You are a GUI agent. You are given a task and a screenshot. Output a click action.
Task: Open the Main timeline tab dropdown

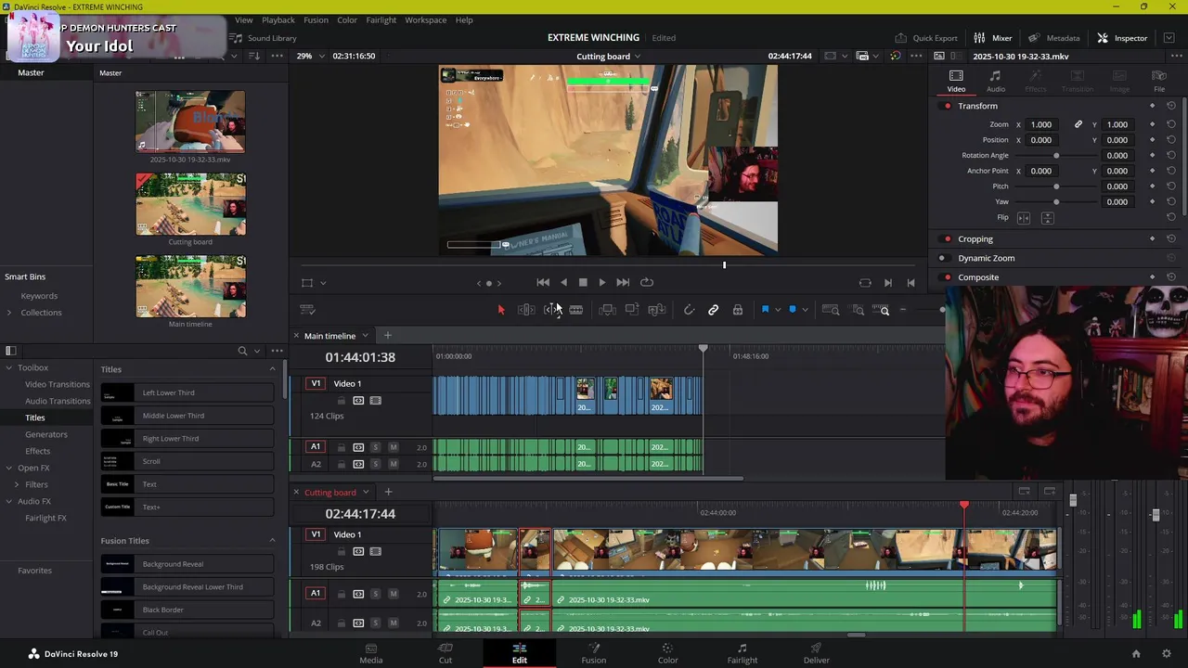(365, 336)
